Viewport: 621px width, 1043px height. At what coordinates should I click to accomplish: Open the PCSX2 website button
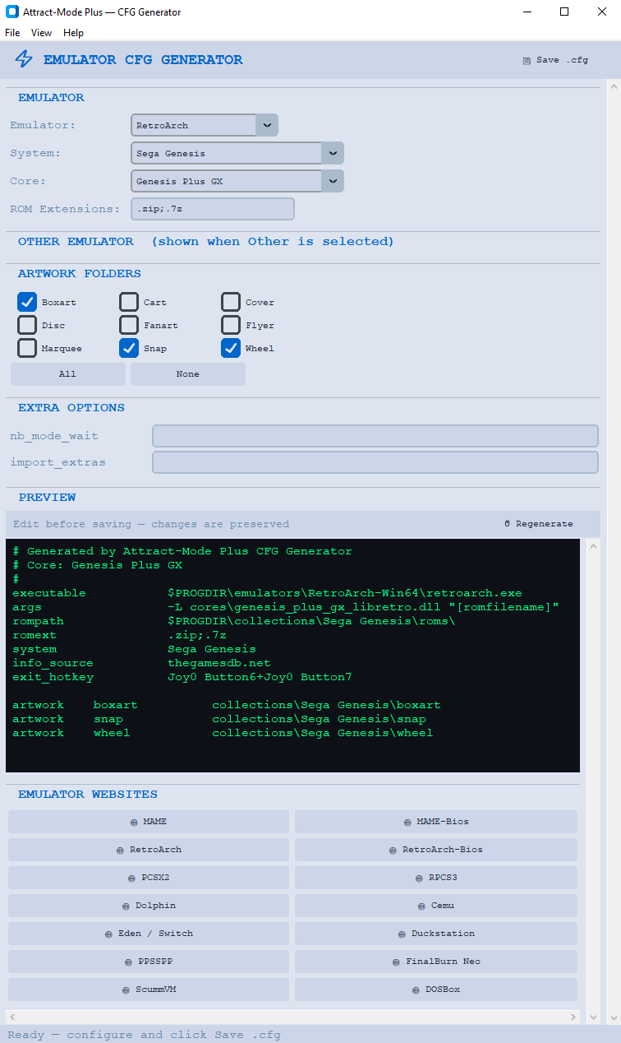(149, 878)
